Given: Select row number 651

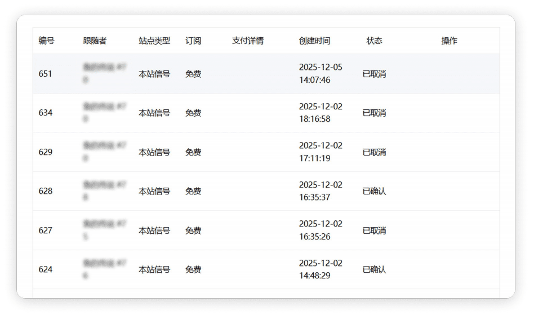Looking at the screenshot, I should click(46, 74).
